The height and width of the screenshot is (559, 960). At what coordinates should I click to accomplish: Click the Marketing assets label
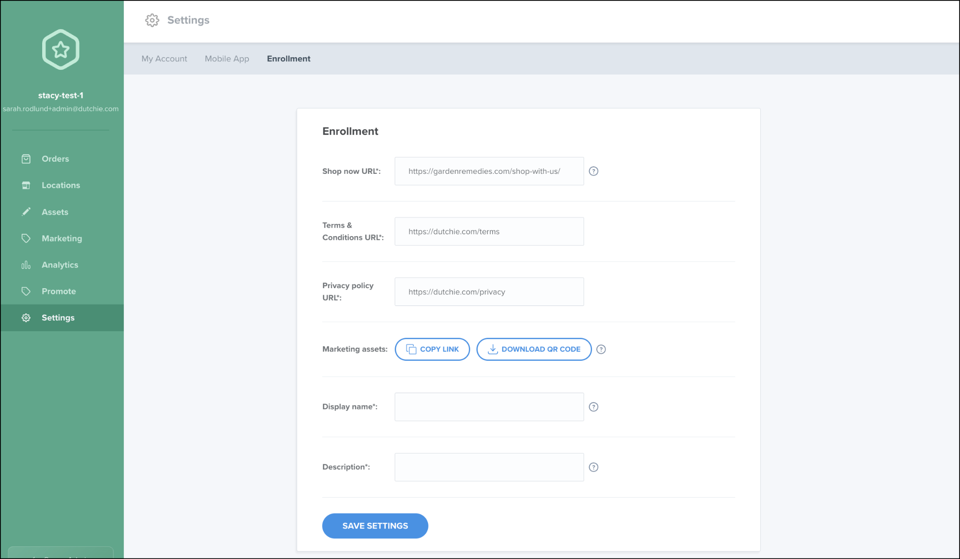click(355, 349)
